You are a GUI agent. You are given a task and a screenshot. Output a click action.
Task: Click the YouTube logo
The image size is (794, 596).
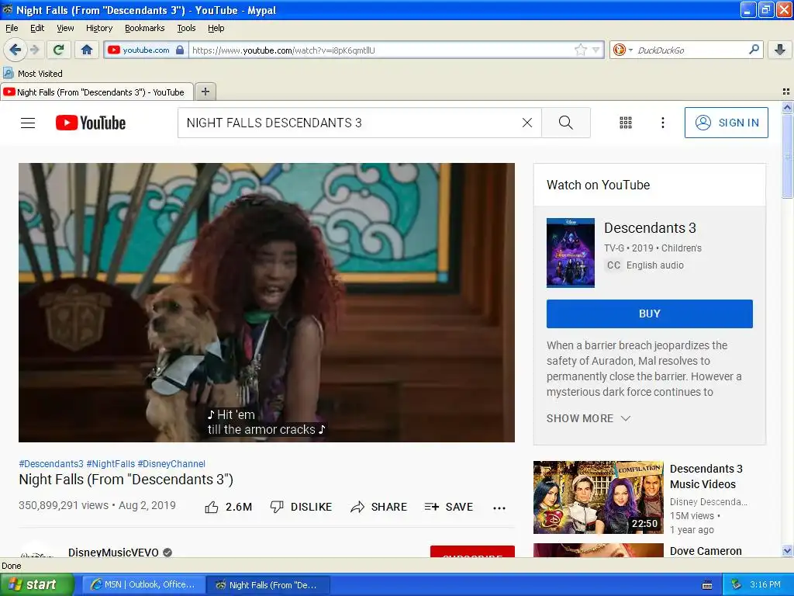(x=91, y=123)
